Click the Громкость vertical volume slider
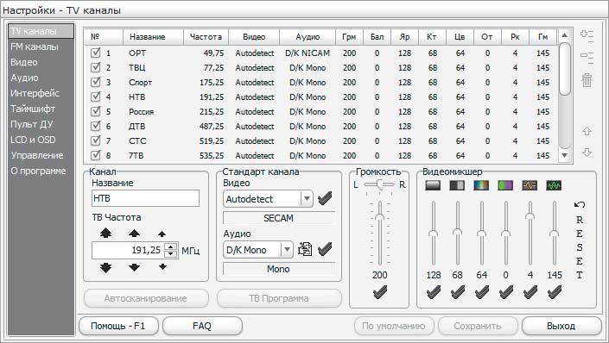This screenshot has width=609, height=343. click(380, 234)
